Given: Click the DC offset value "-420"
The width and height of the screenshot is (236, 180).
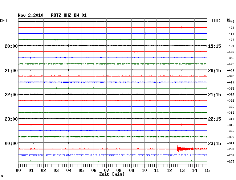Looking at the screenshot, I should click(x=231, y=46).
